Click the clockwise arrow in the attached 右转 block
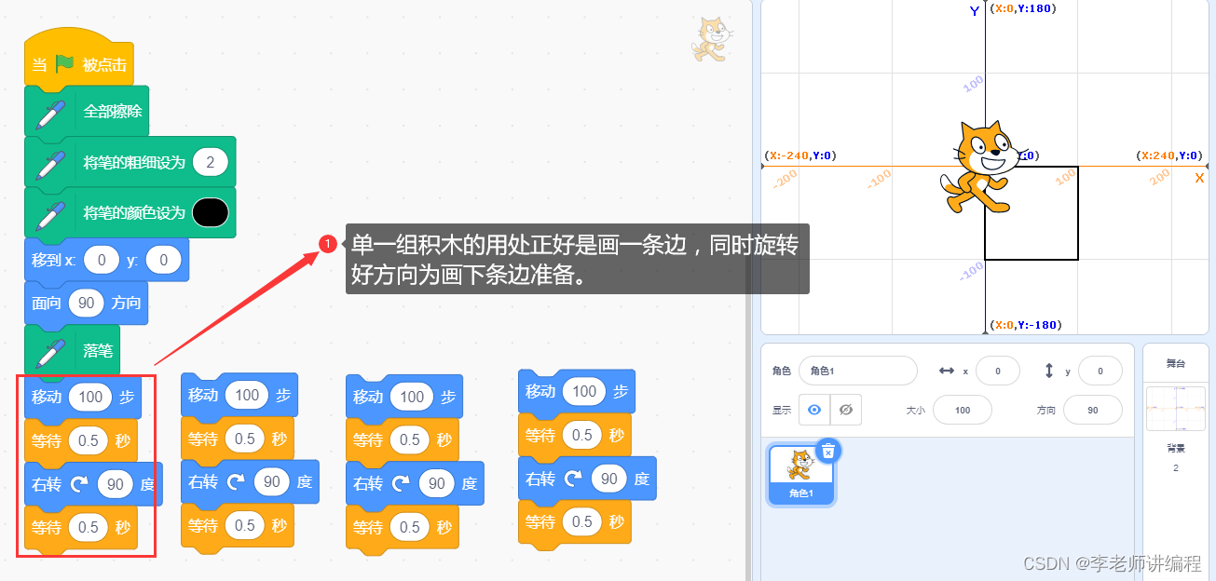 (x=81, y=484)
